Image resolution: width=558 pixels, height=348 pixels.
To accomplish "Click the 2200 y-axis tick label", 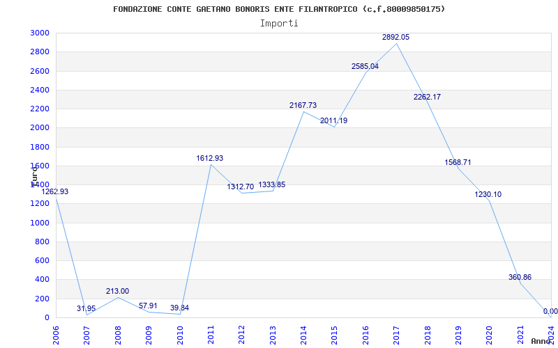I will (40, 109).
